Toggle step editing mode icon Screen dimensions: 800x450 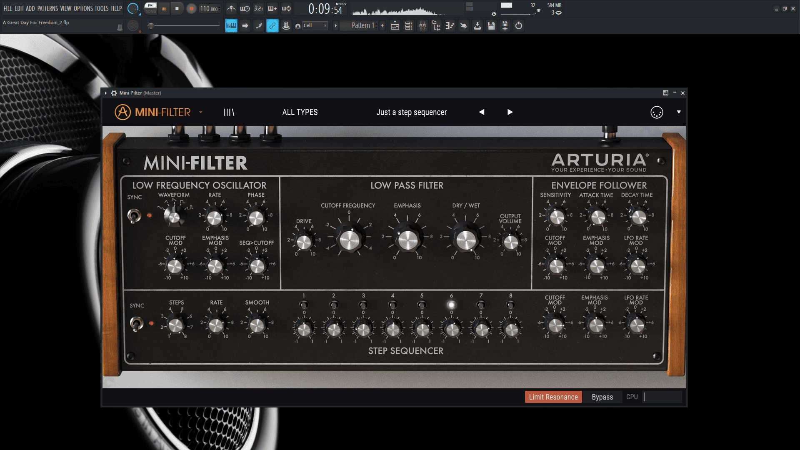pos(259,26)
